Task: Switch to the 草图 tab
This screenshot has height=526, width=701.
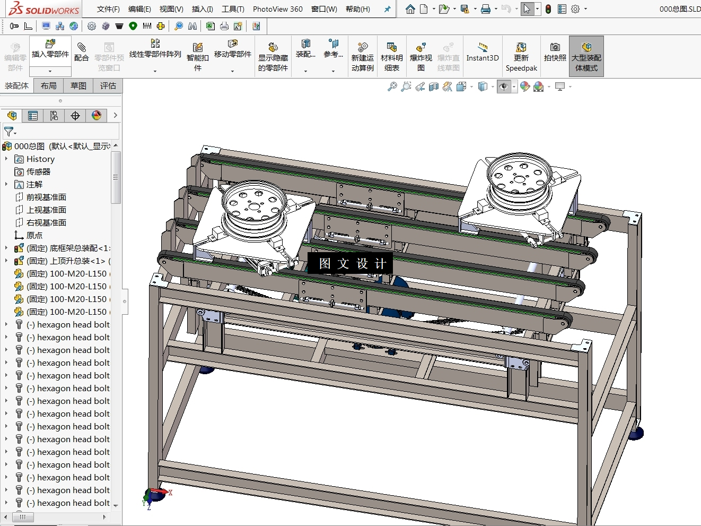Action: [78, 85]
